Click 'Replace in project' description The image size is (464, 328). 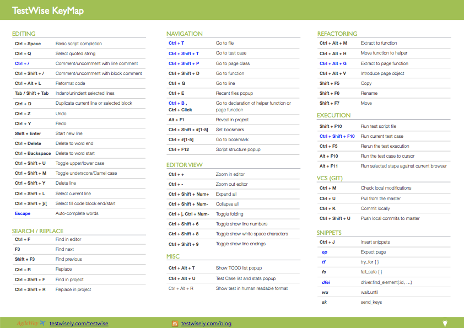[73, 289]
